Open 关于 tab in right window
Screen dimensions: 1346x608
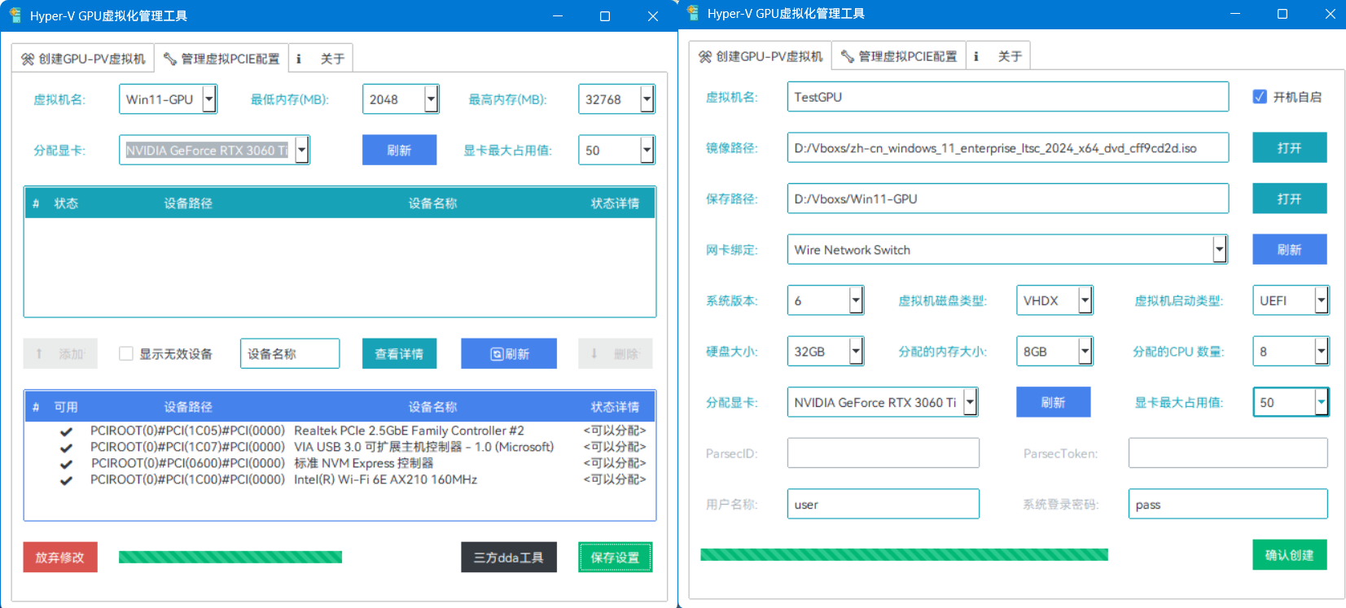(x=998, y=56)
